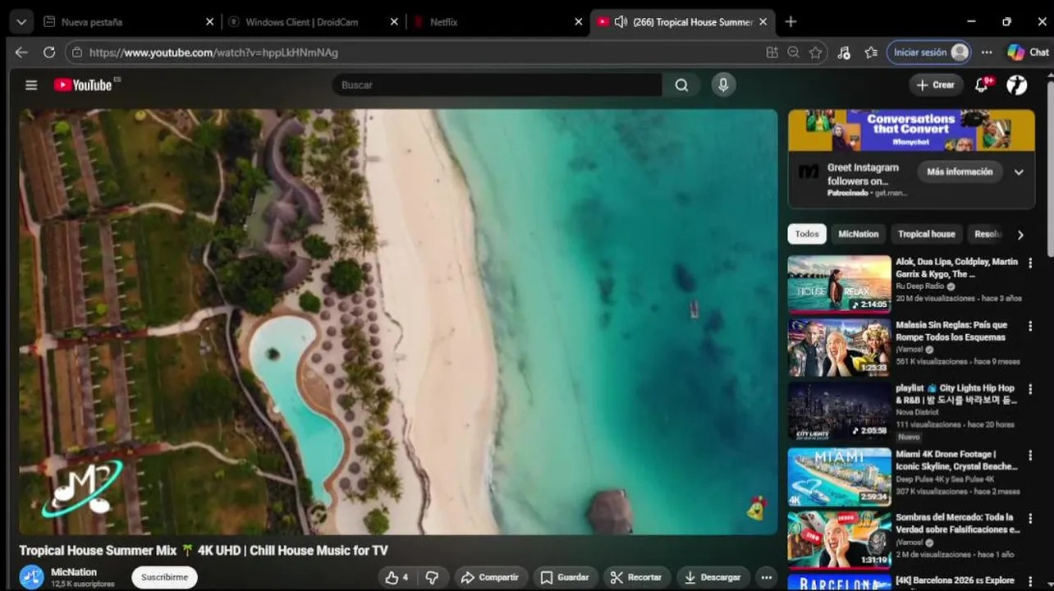Open options for City Lights Hip Hop playlist
This screenshot has height=591, width=1054.
(x=1030, y=390)
